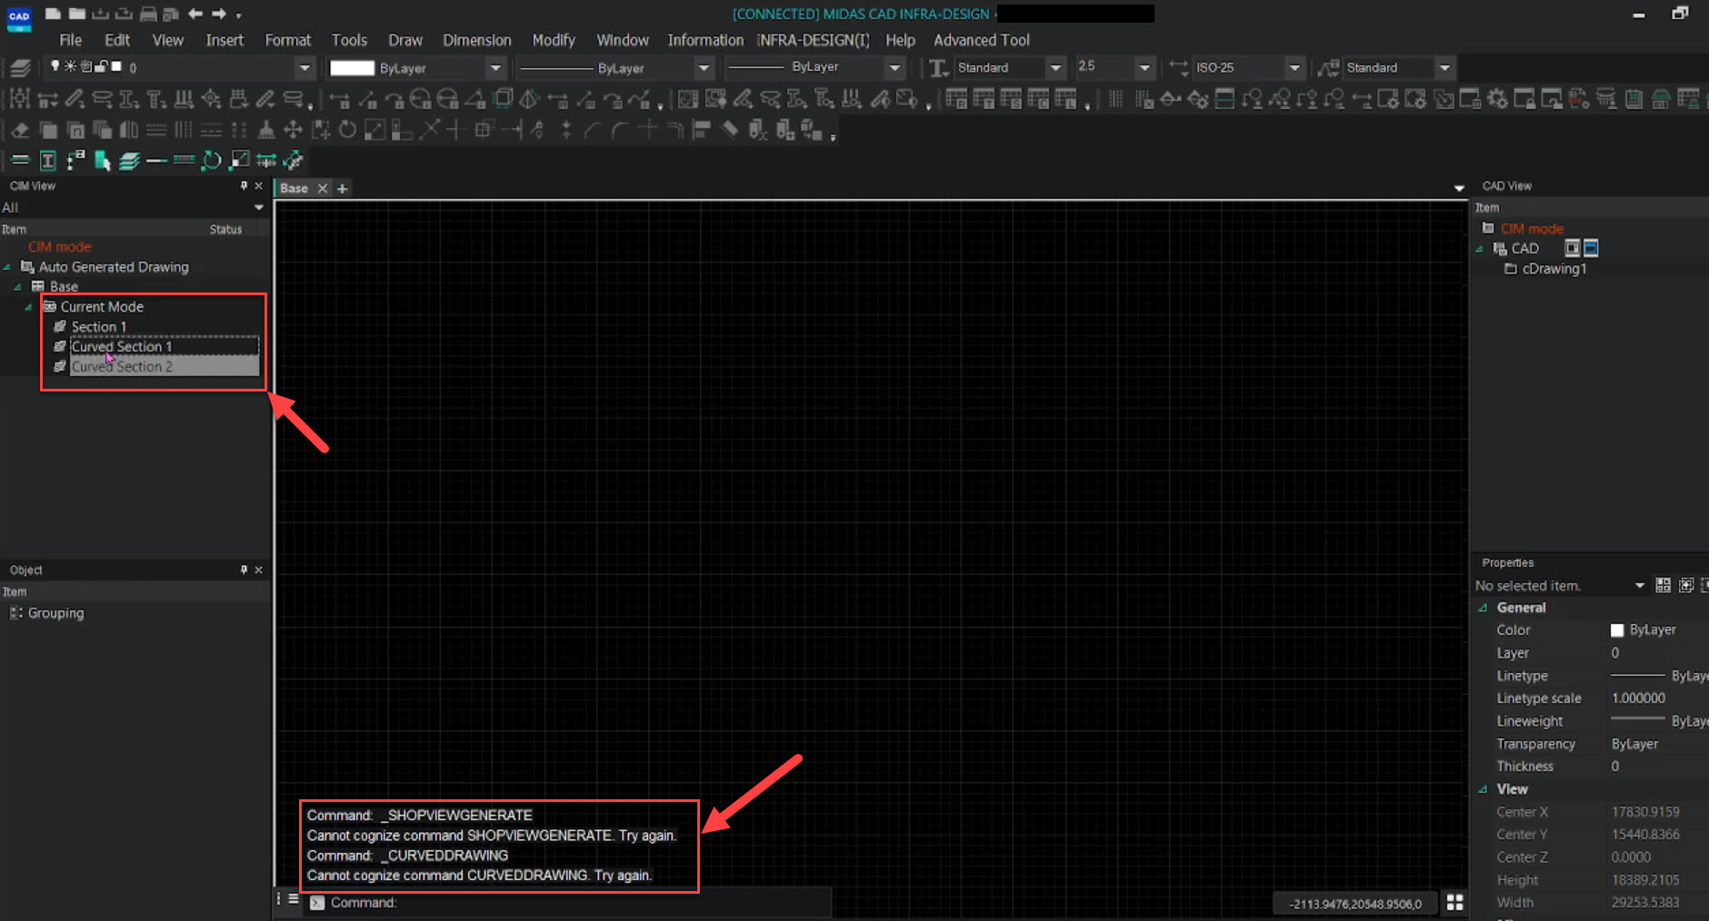Select Section 1 in CIM tree
Image resolution: width=1709 pixels, height=921 pixels.
tap(99, 327)
